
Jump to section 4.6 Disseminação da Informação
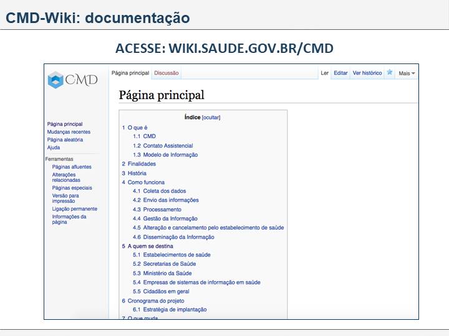pos(173,237)
